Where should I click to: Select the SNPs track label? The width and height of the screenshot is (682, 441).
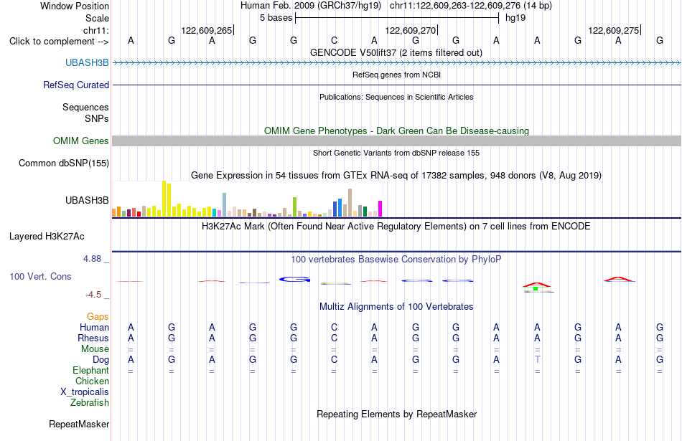[97, 118]
